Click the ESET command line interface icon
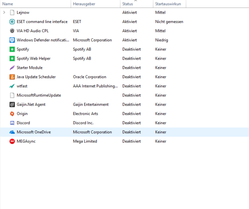Viewport: 249px width, 209px height. (12, 22)
